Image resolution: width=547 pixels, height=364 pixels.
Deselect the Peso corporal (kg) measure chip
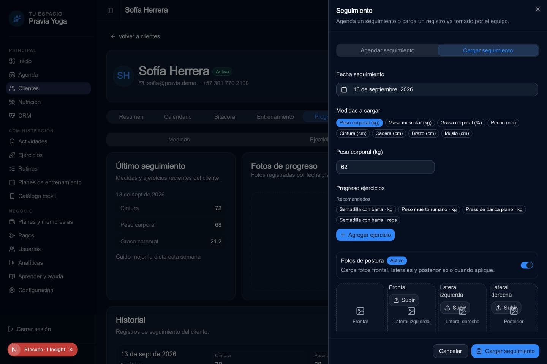pos(359,123)
